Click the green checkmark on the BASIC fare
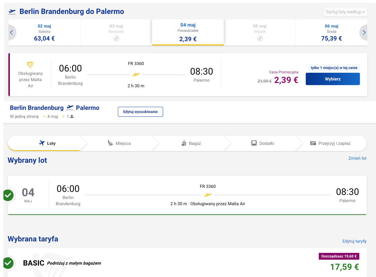 pos(8,263)
